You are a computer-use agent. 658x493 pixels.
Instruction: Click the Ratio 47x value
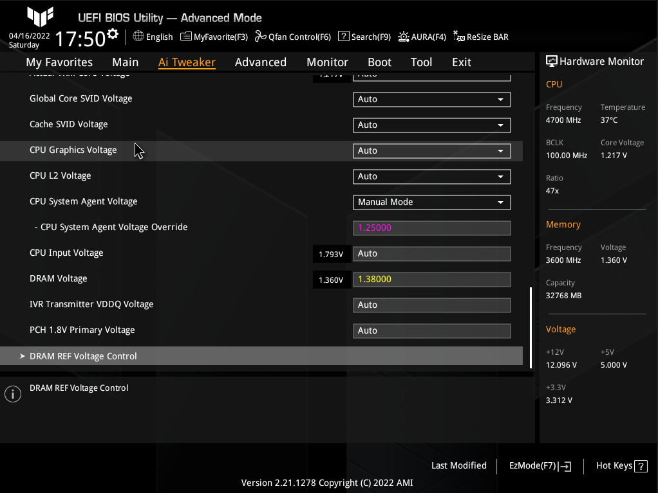point(552,191)
